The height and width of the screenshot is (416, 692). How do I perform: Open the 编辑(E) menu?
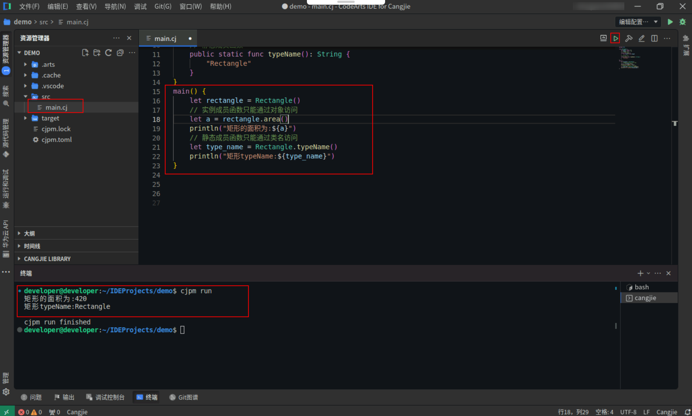(58, 7)
